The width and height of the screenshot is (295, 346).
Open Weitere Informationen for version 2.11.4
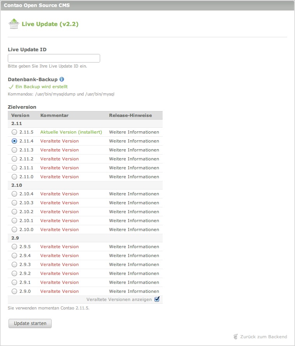[134, 141]
